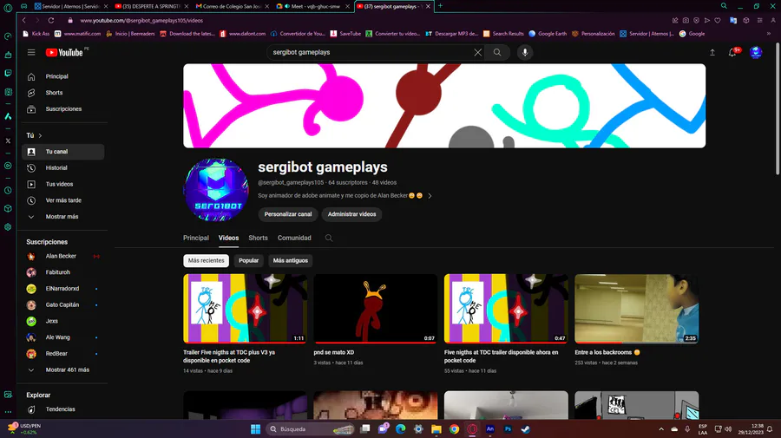Open File Explorer from the taskbar
The image size is (781, 438).
pyautogui.click(x=436, y=428)
